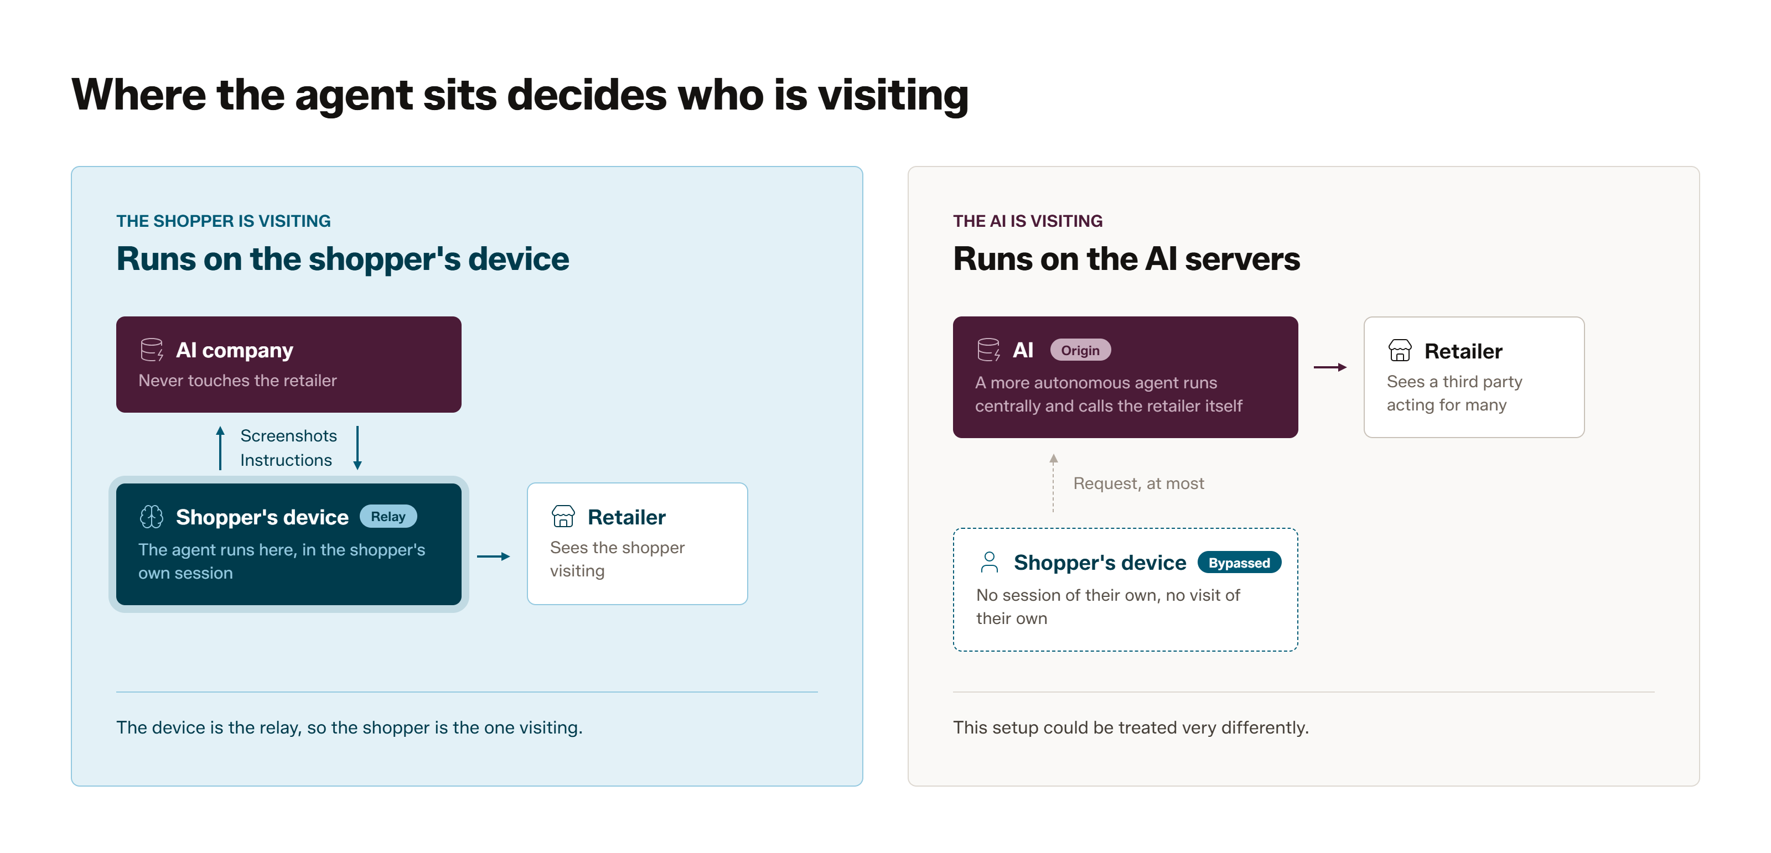Click the 'Request, at most' label
The height and width of the screenshot is (853, 1771).
pyautogui.click(x=1138, y=483)
